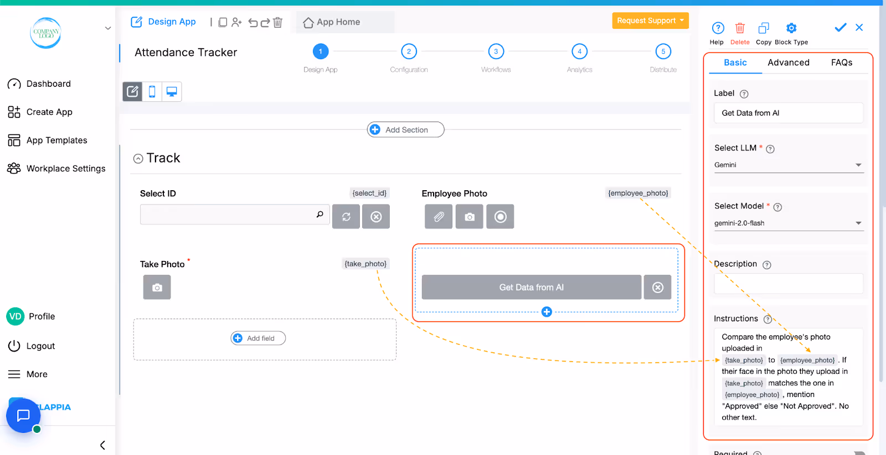Click the Employee Photo attachment paperclip icon
Viewport: 886px width, 455px height.
pos(439,217)
